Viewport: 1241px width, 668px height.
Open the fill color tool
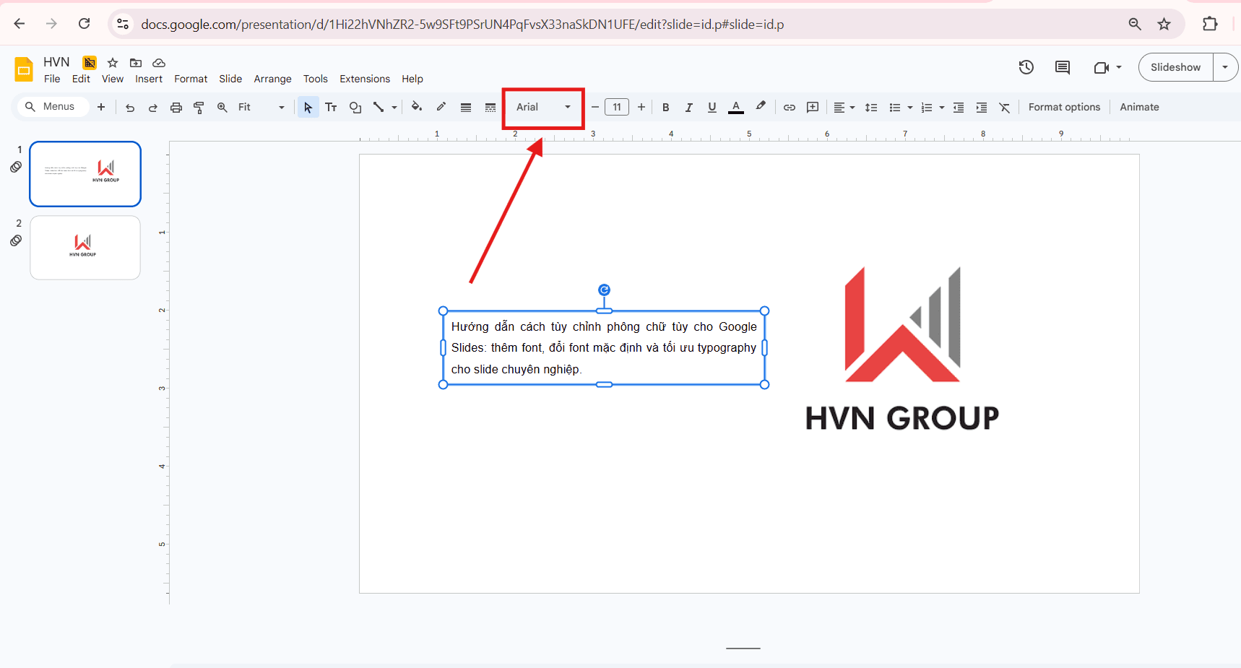[417, 107]
